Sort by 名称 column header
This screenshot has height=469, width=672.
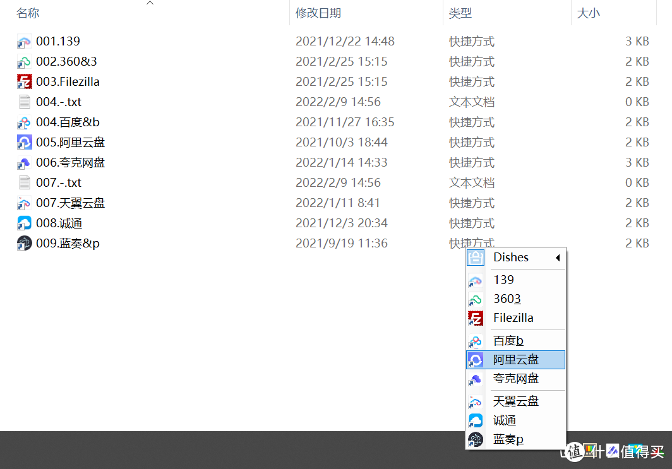[28, 13]
